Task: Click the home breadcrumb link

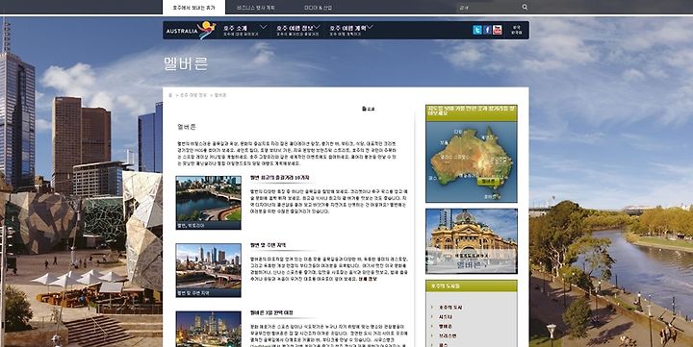Action: (x=170, y=95)
